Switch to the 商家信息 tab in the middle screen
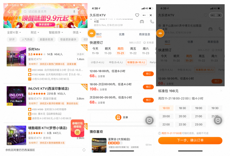 point(144,34)
